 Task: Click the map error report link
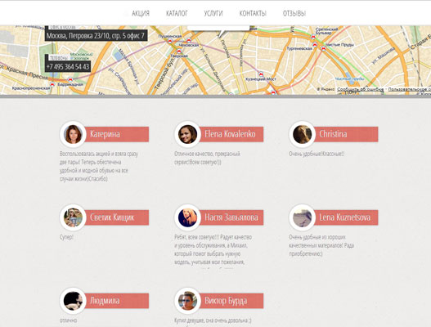click(361, 89)
